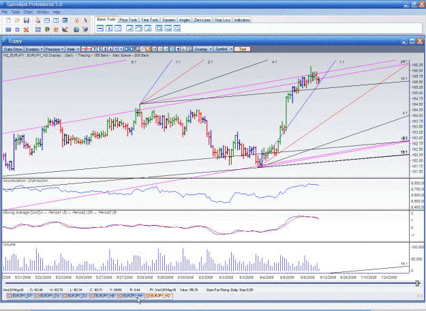Switch to the EURJPY_H2 chart tab
The height and width of the screenshot is (311, 426).
click(x=159, y=296)
